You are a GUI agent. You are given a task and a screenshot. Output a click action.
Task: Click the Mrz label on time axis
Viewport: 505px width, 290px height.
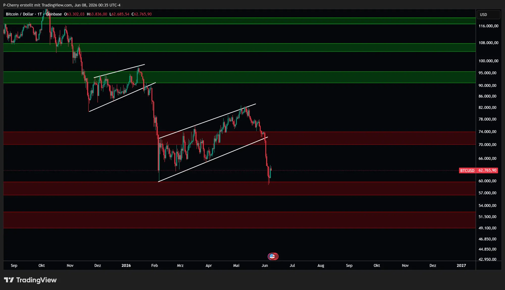(180, 266)
